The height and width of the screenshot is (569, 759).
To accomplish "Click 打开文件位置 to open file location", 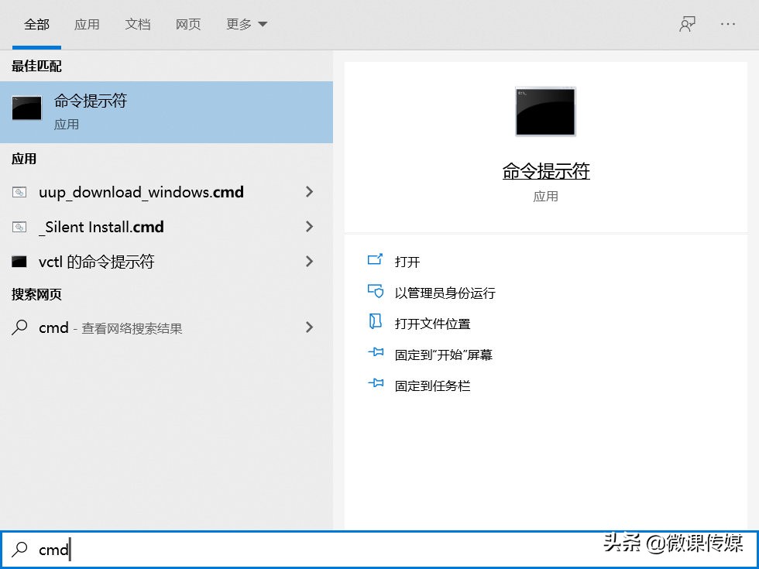I will [x=434, y=323].
